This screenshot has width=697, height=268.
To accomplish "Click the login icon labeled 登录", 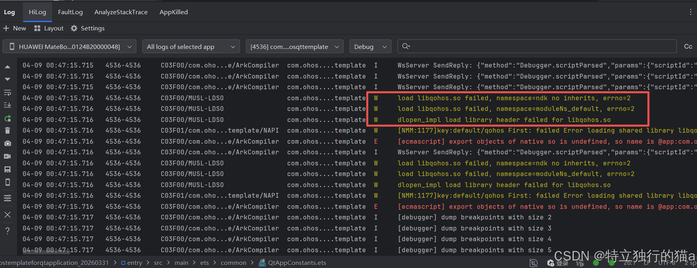I will [x=558, y=263].
